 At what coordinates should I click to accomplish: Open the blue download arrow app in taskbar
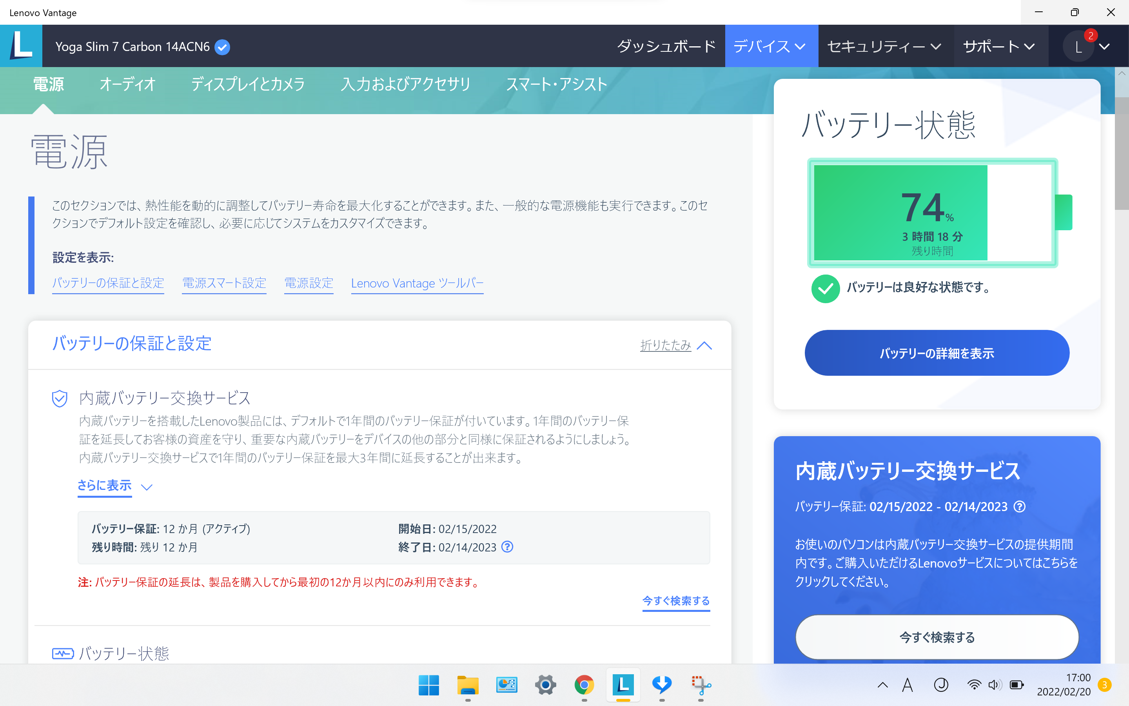pos(662,685)
